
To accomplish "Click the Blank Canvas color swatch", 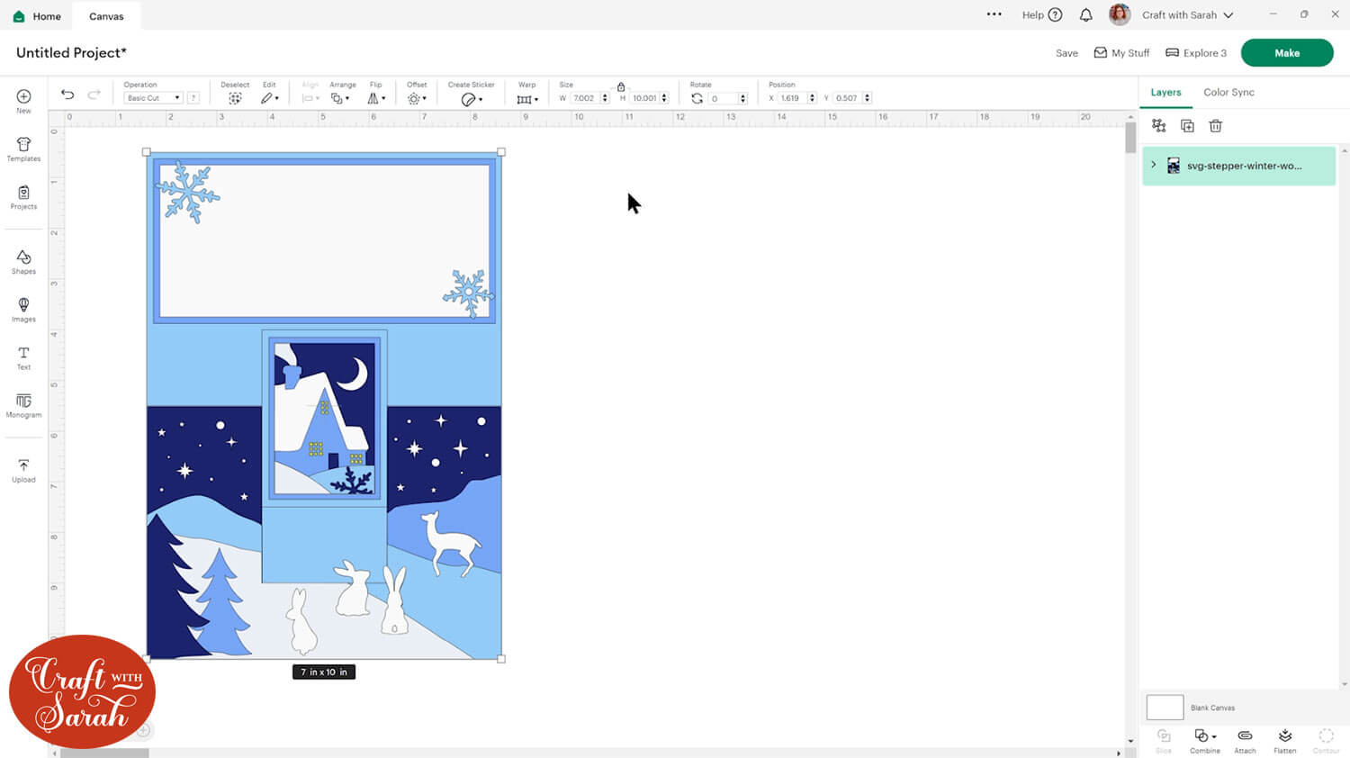I will click(1165, 708).
